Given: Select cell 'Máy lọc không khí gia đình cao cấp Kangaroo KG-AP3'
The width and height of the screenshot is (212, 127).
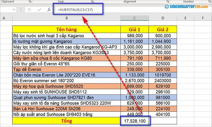Looking at the screenshot, I should click(x=66, y=47).
